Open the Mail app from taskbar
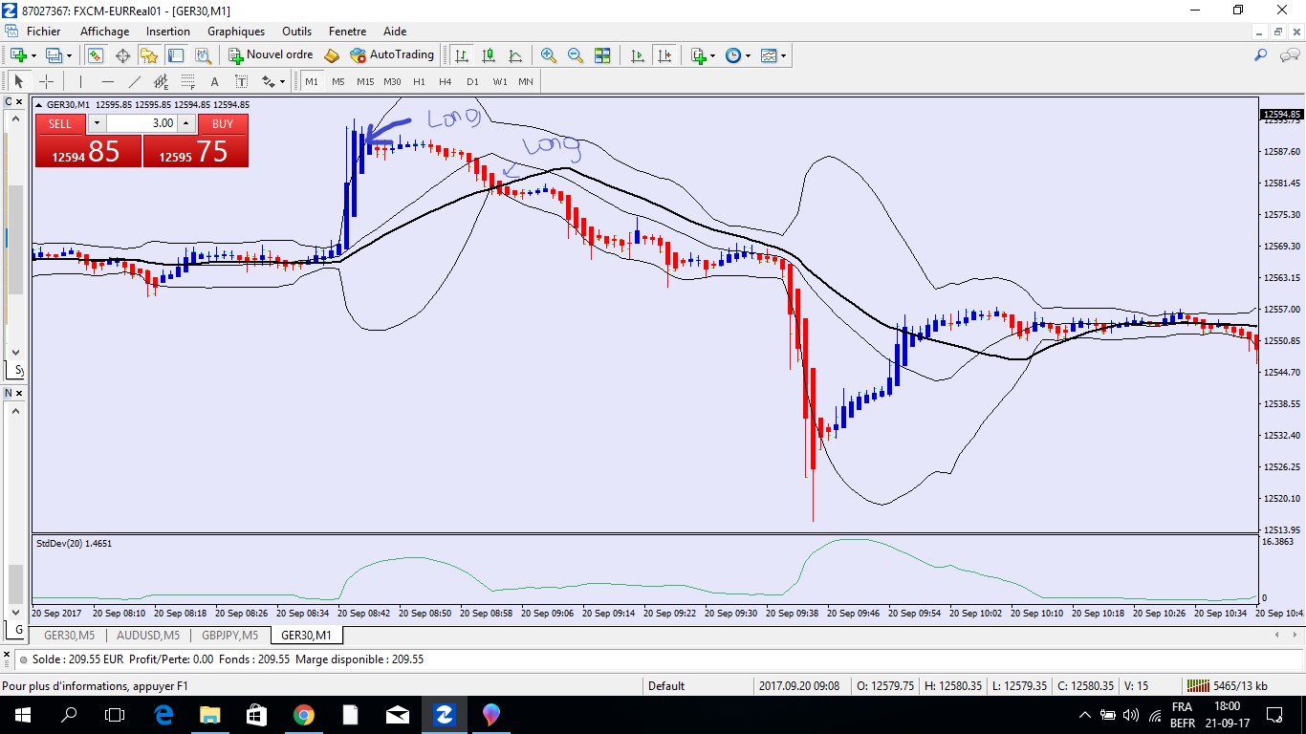Image resolution: width=1306 pixels, height=734 pixels. [x=397, y=714]
